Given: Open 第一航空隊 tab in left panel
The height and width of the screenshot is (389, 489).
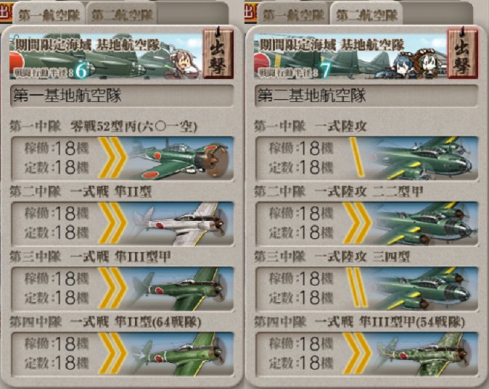Looking at the screenshot, I should pyautogui.click(x=49, y=15).
